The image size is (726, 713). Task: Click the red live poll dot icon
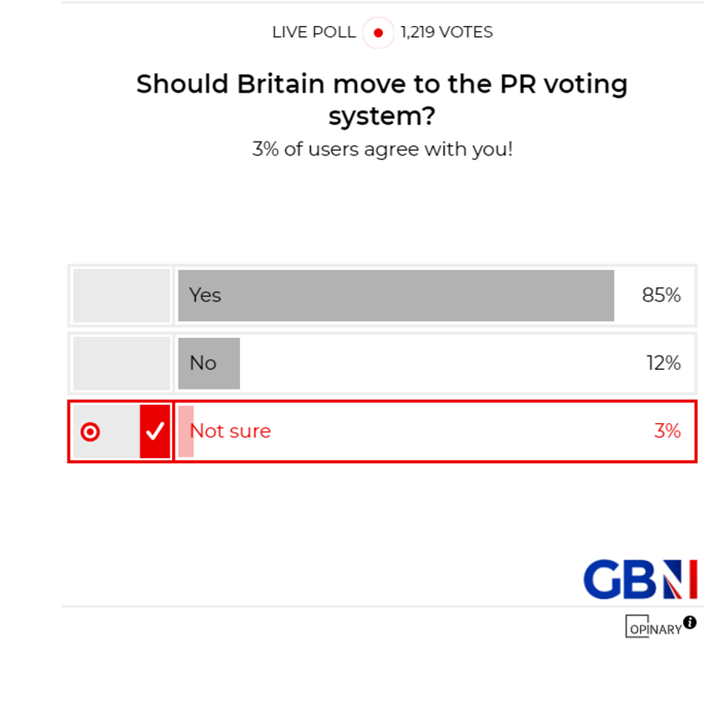378,33
